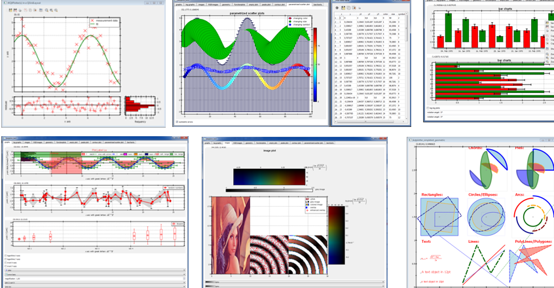
Task: Open the bottommost combo box in the graphs window
Action: 95,287
